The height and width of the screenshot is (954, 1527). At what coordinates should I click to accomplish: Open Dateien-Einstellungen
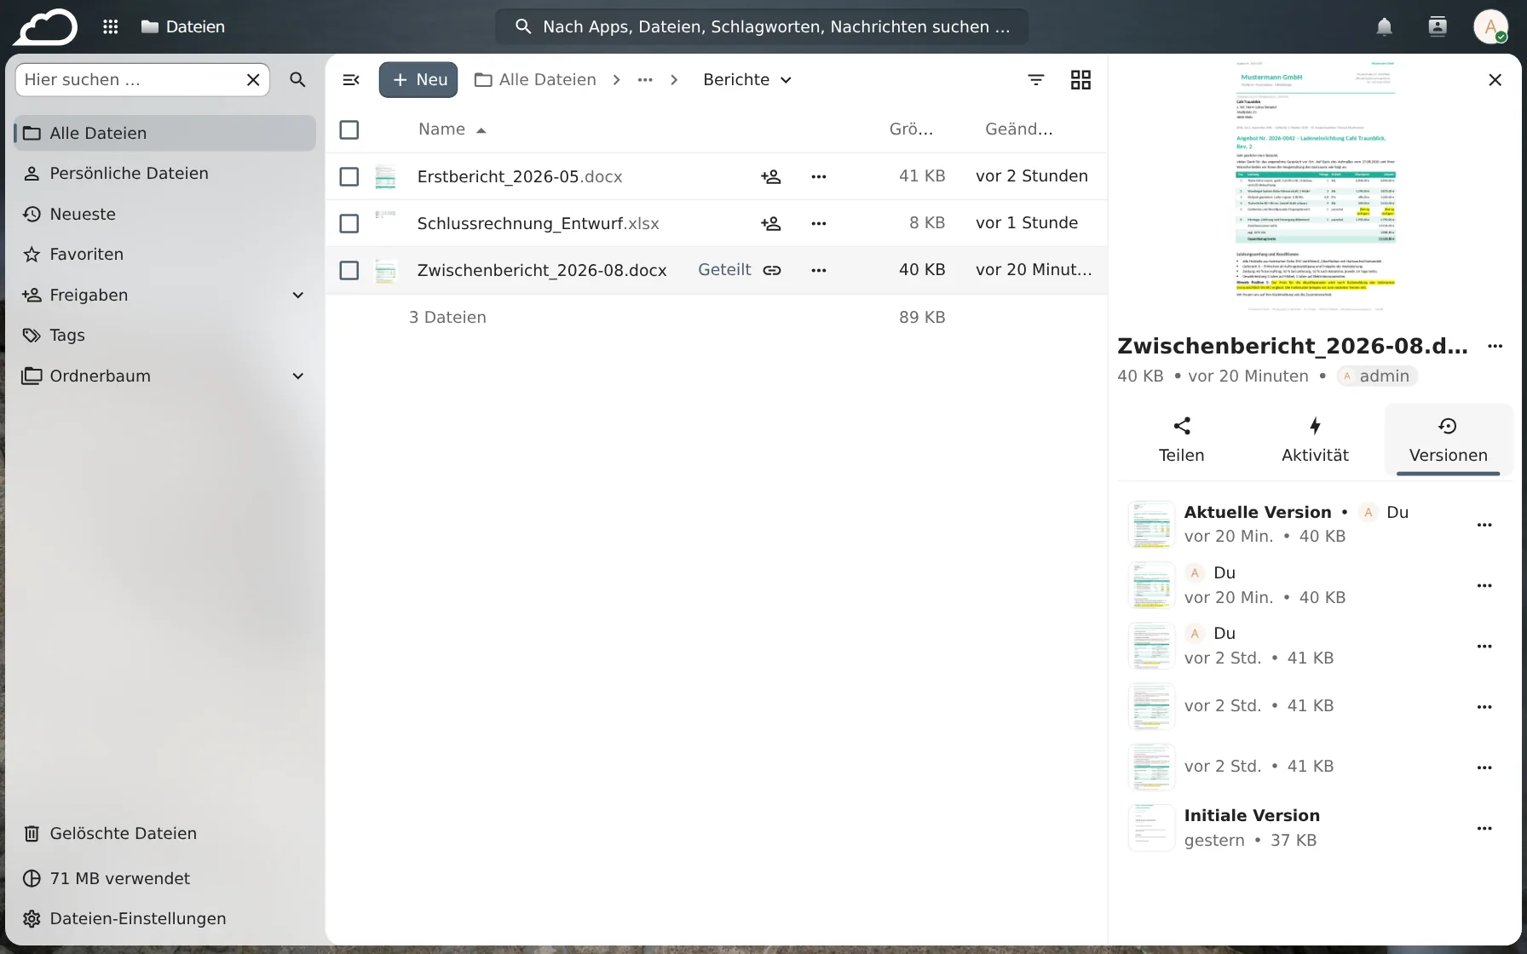click(165, 918)
